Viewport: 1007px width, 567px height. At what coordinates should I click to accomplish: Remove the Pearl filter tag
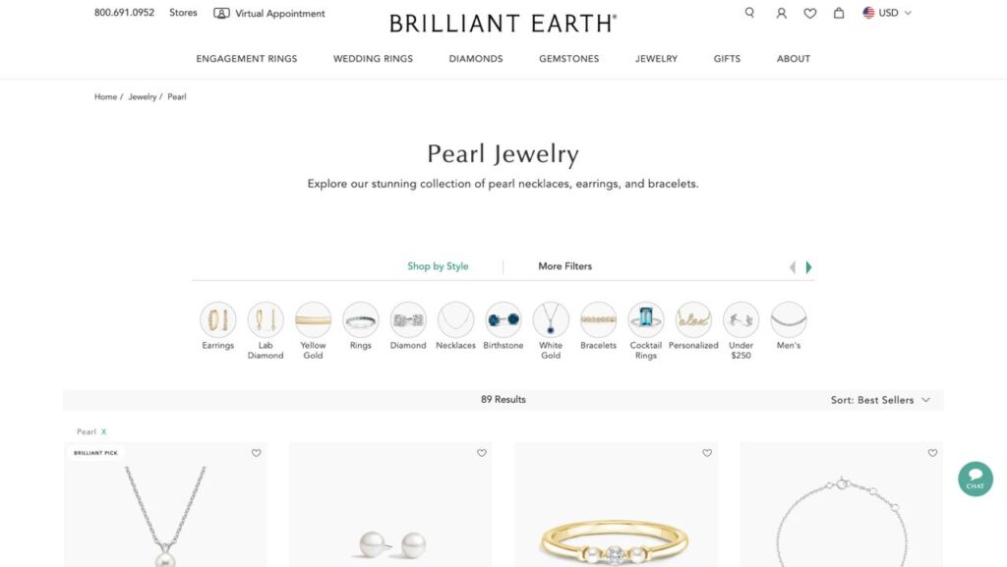pyautogui.click(x=103, y=431)
